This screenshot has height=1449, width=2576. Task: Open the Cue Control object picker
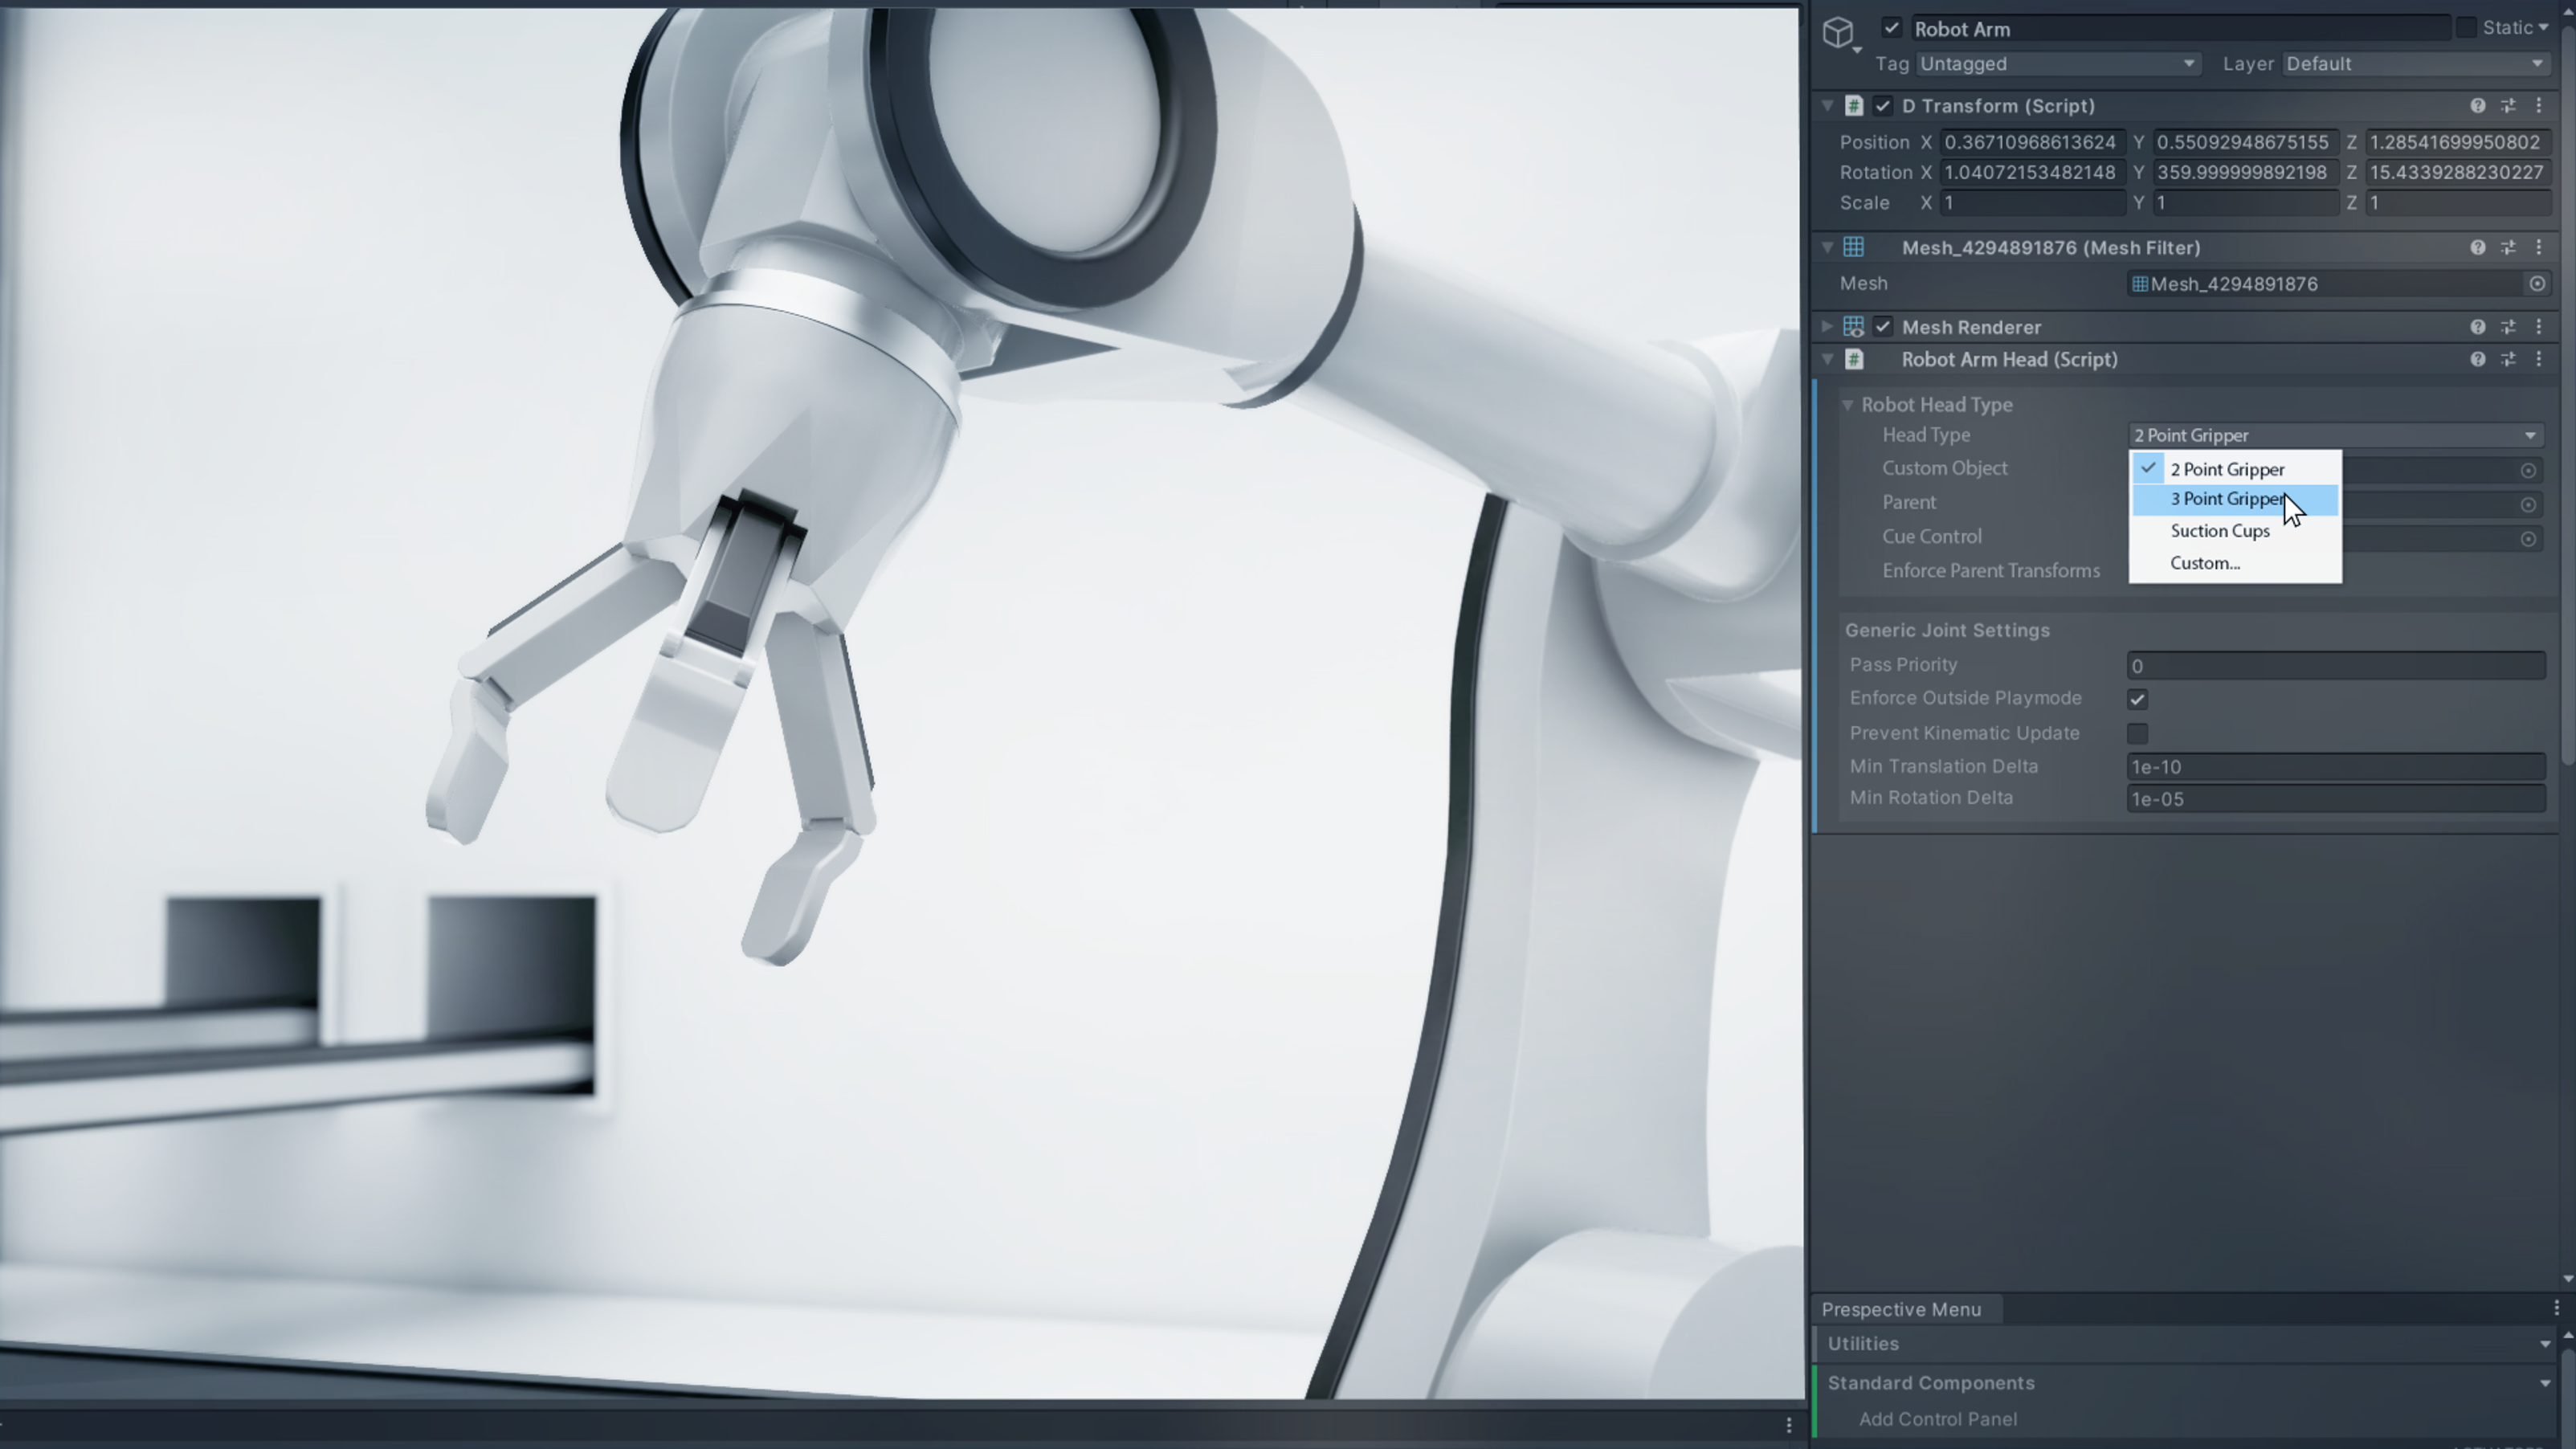pos(2528,539)
